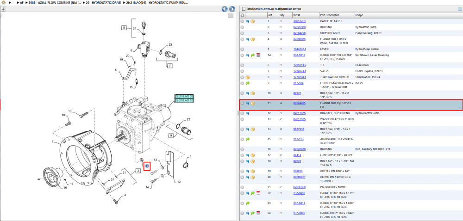Click the box icon for CABLE TIE row
The width and height of the screenshot is (463, 221).
coord(252,21)
